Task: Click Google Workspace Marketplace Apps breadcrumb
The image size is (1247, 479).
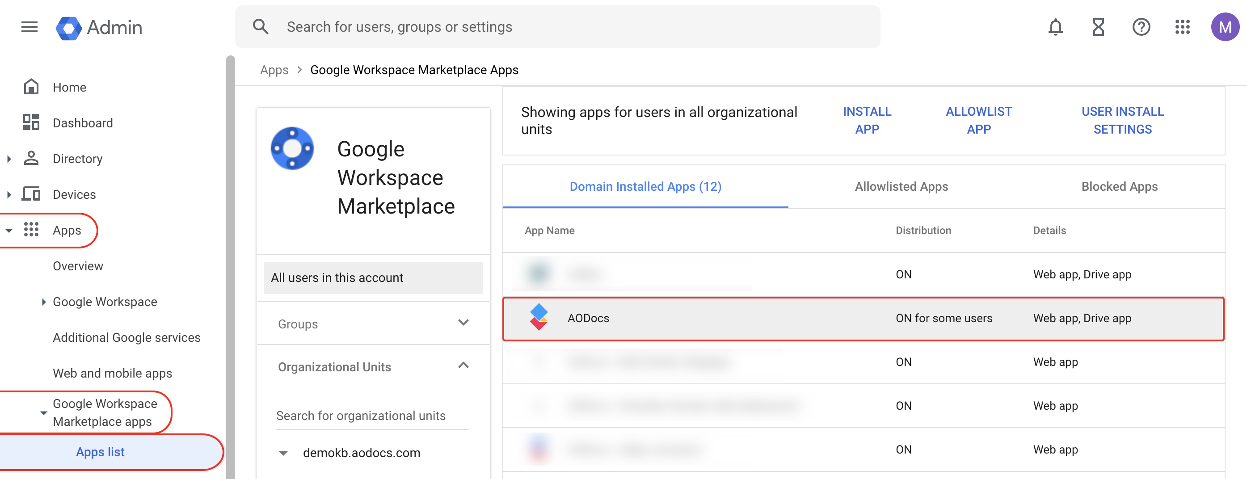Action: click(x=414, y=70)
